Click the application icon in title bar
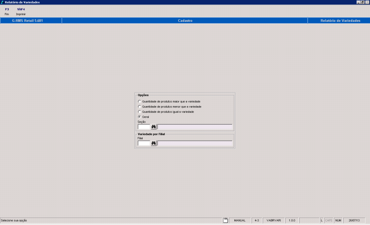The image size is (370, 225). tap(2, 2)
